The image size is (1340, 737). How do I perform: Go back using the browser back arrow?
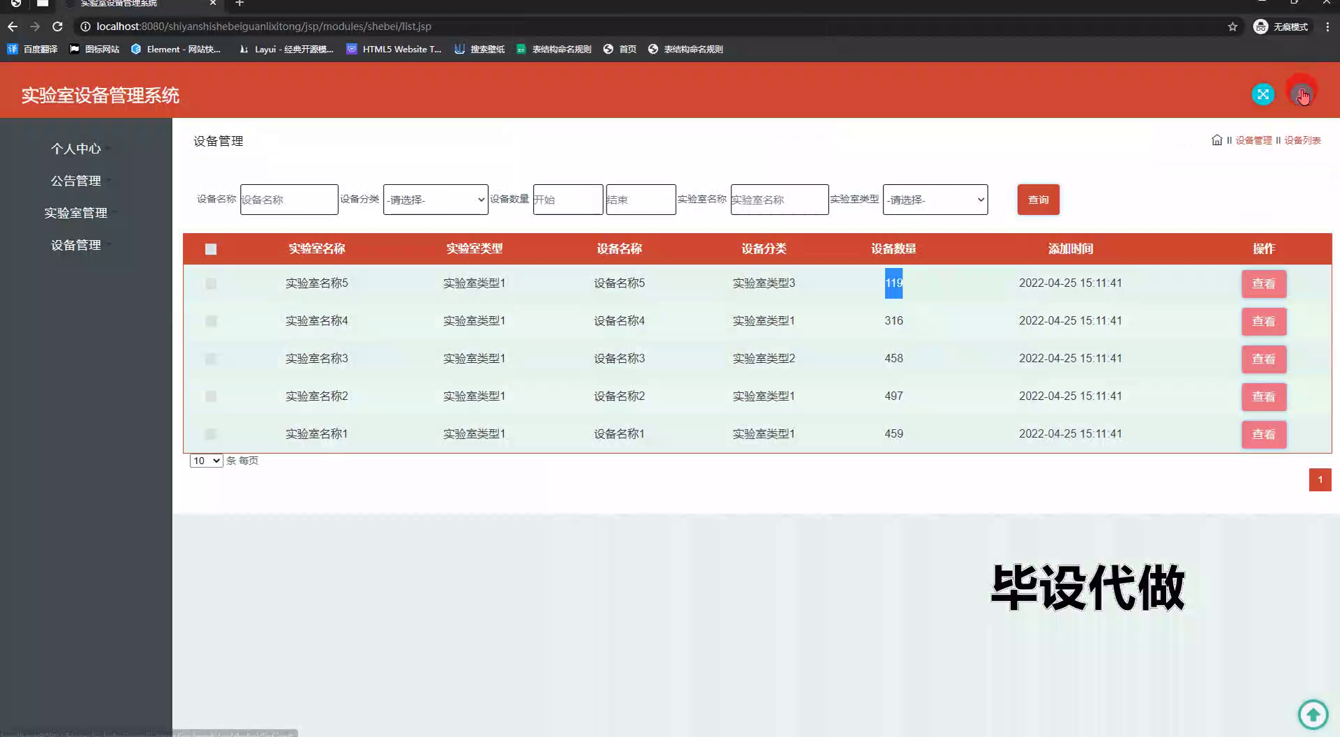coord(13,27)
